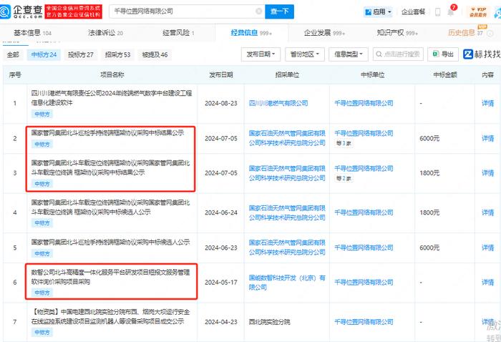501x342 pixels.
Task: Click the date 2024-05-17
Action: click(220, 283)
